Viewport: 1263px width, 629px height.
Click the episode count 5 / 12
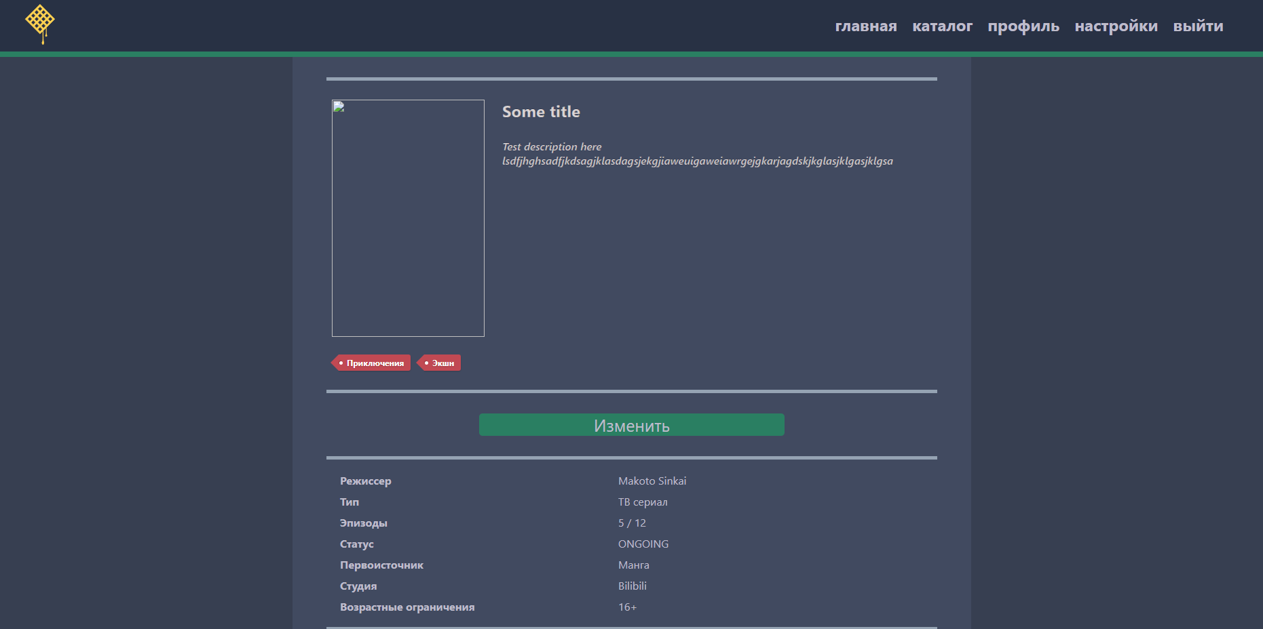click(x=631, y=523)
